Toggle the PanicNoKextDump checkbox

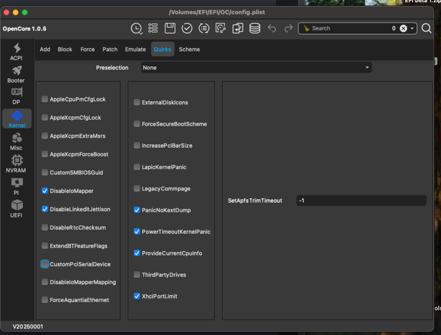point(137,210)
